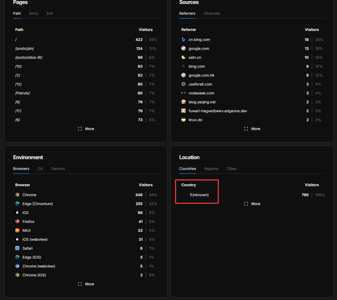Screen dimensions: 337x300
Task: Click the linux.do referrer favicon
Action: point(183,120)
